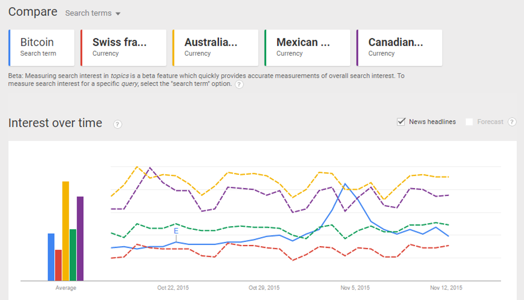The image size is (524, 300).
Task: Click the red Swiss franc line's lowest dip
Action: [293, 260]
